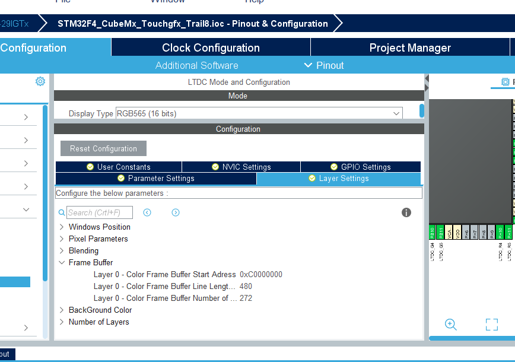This screenshot has height=362, width=515.
Task: Click the LTDC_R4 signal label
Action: tap(500, 252)
